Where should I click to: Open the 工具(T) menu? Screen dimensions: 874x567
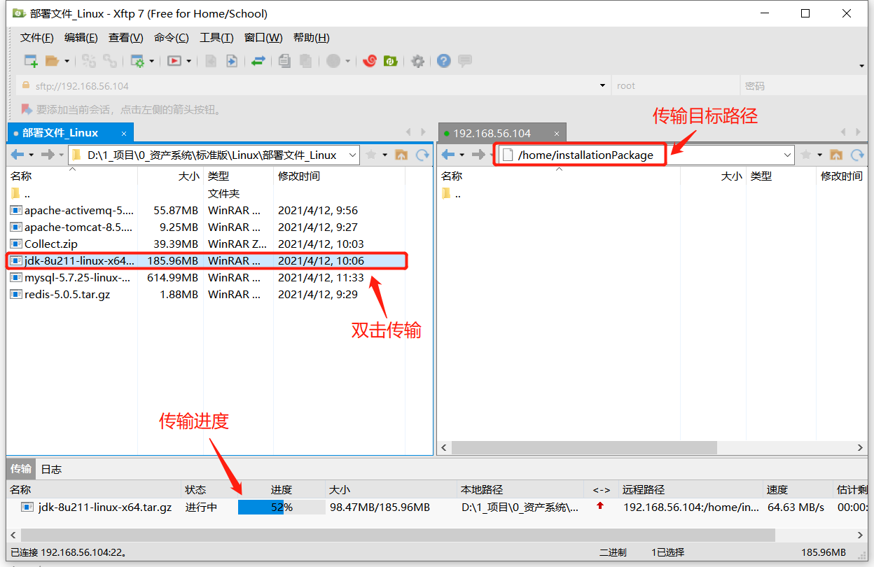point(216,38)
